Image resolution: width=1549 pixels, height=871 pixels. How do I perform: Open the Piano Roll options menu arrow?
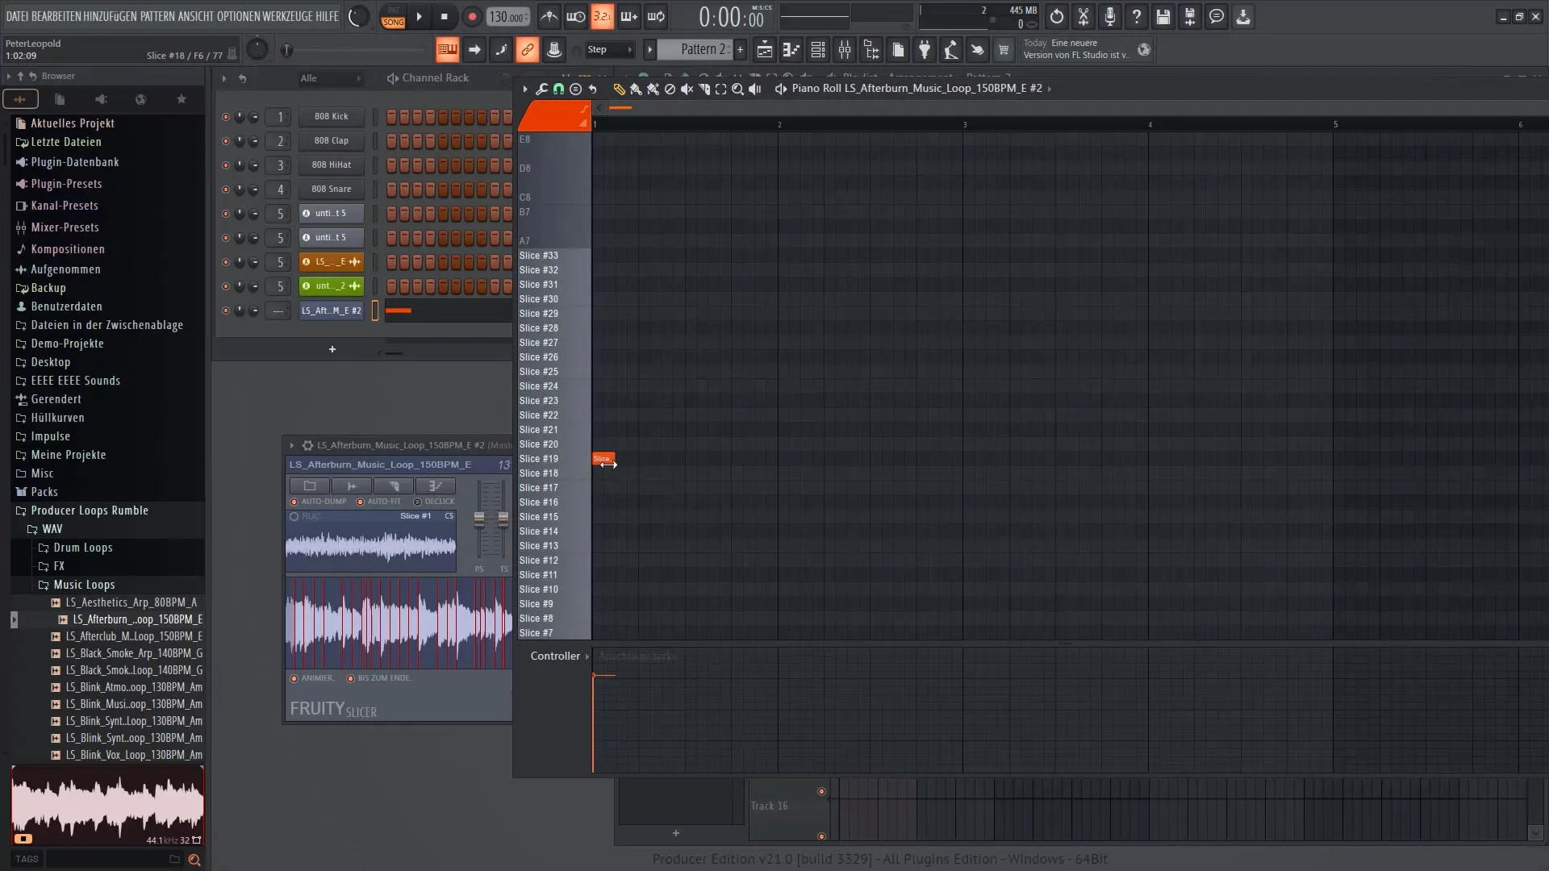click(x=525, y=89)
